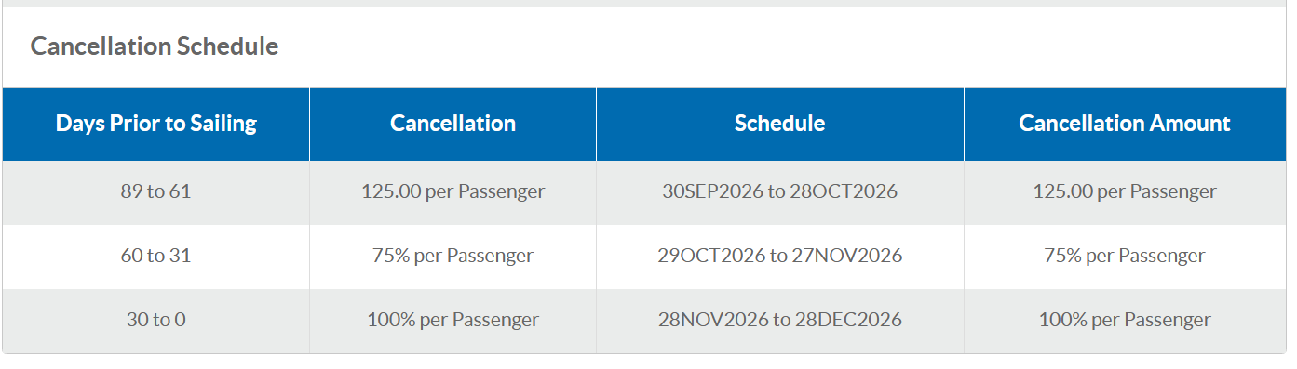Select the Schedule column header
The height and width of the screenshot is (369, 1297).
click(x=780, y=124)
